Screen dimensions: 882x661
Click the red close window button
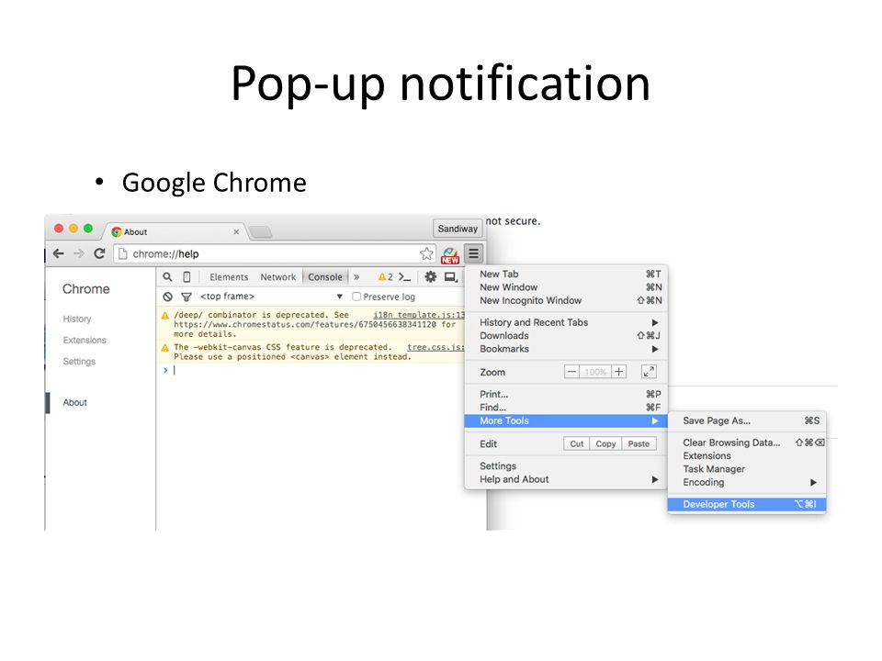pyautogui.click(x=59, y=229)
